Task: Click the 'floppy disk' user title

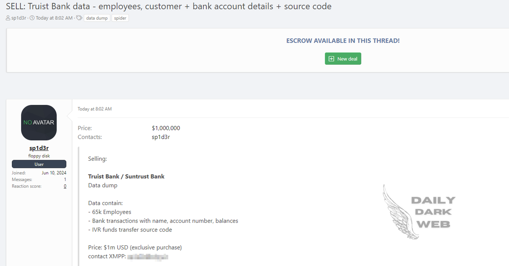Action: click(x=39, y=156)
